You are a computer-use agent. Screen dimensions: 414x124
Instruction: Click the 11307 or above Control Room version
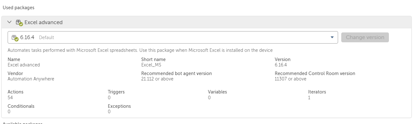tap(290, 79)
